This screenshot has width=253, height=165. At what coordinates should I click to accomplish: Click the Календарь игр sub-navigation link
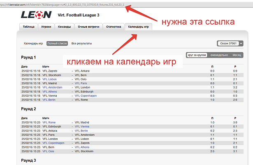[x=33, y=43]
